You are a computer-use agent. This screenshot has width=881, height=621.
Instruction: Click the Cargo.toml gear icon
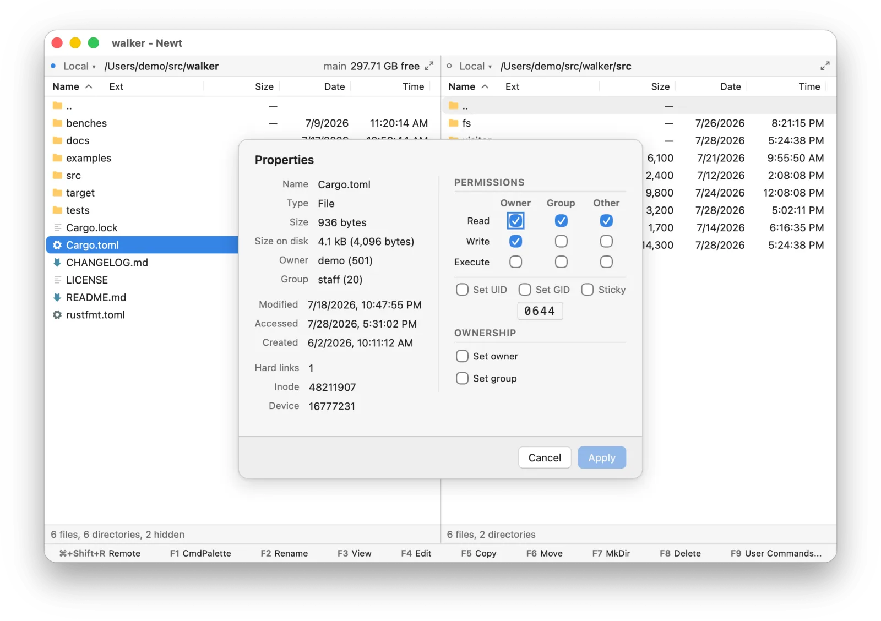coord(57,245)
